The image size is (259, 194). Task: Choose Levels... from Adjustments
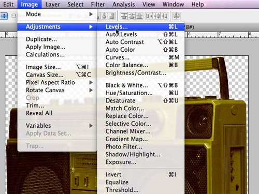pyautogui.click(x=141, y=27)
